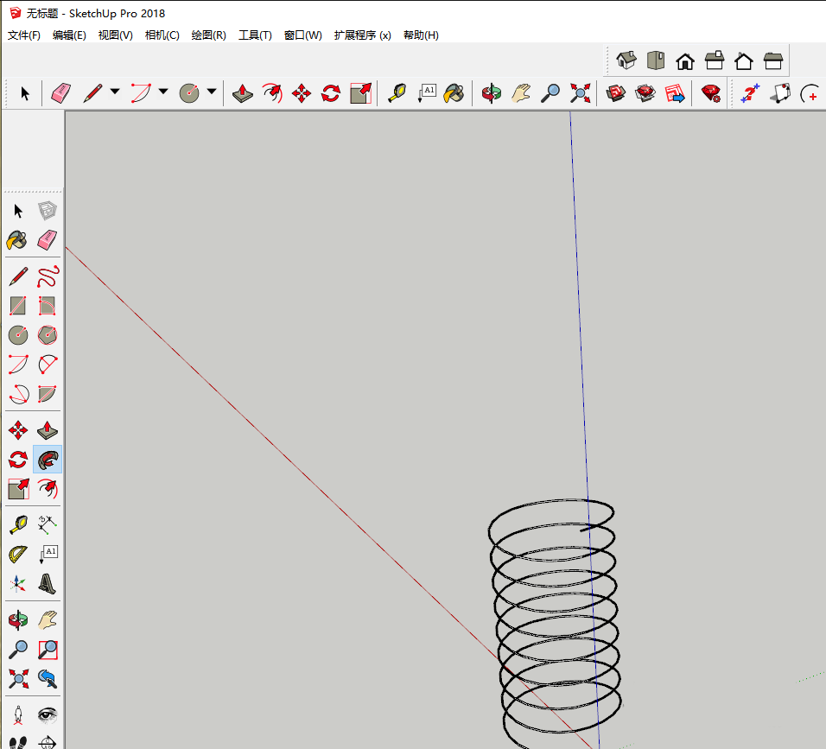Open the Extension Manager ruby icon
Image resolution: width=826 pixels, height=749 pixels.
coord(710,93)
